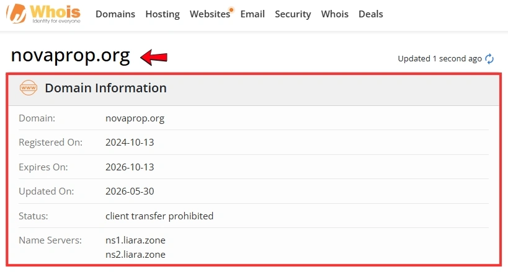The height and width of the screenshot is (272, 508).
Task: Open the Domains menu
Action: (x=115, y=14)
